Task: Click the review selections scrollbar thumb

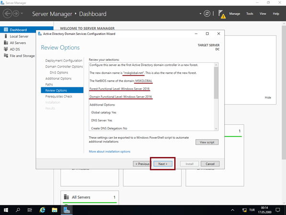Action: tap(216, 83)
